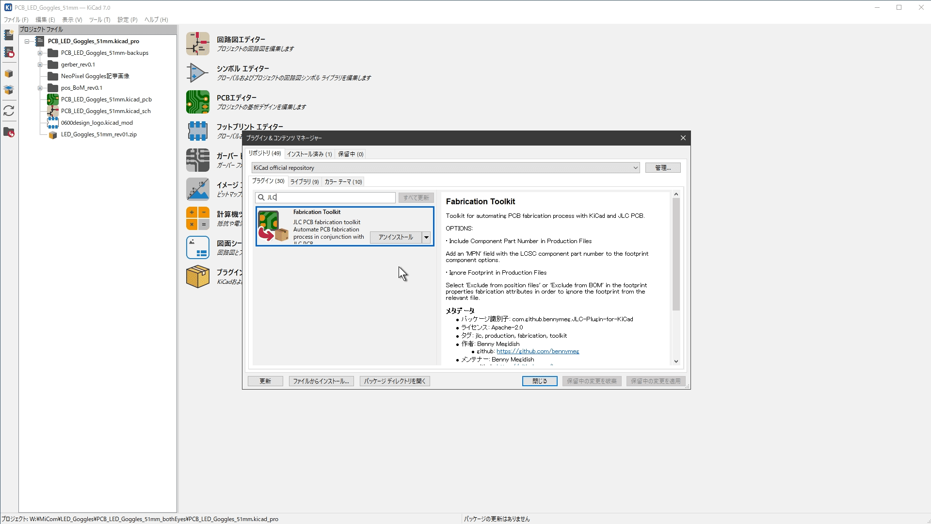Open the PCB Editor icon
Screen dimensions: 931x524
pyautogui.click(x=197, y=102)
